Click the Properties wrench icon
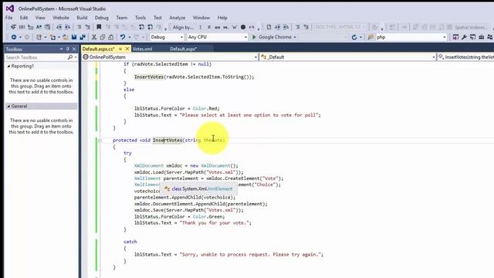The image size is (494, 278). 464,37
